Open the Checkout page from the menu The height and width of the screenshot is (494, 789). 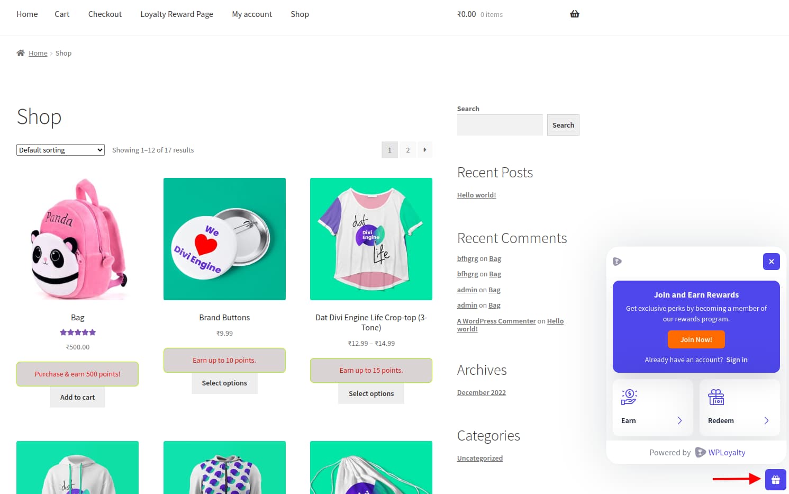coord(104,14)
